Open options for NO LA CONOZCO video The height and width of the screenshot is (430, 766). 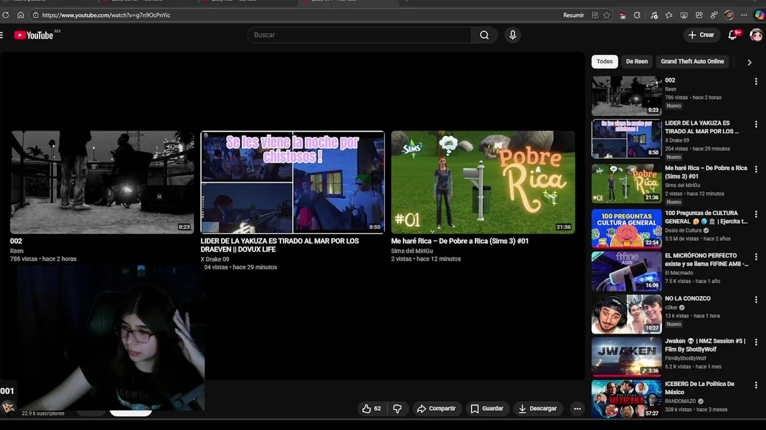756,299
